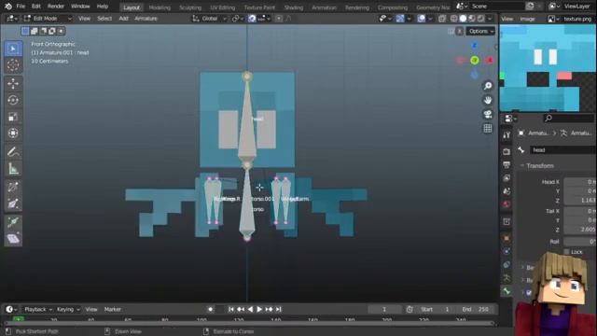Choose the Extrude bone tool
The width and height of the screenshot is (597, 336).
click(13, 222)
